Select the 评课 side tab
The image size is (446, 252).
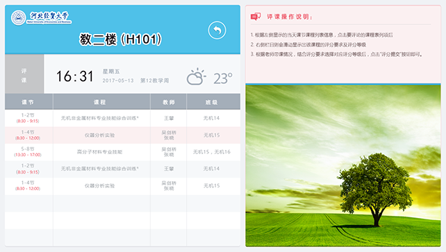pyautogui.click(x=24, y=74)
